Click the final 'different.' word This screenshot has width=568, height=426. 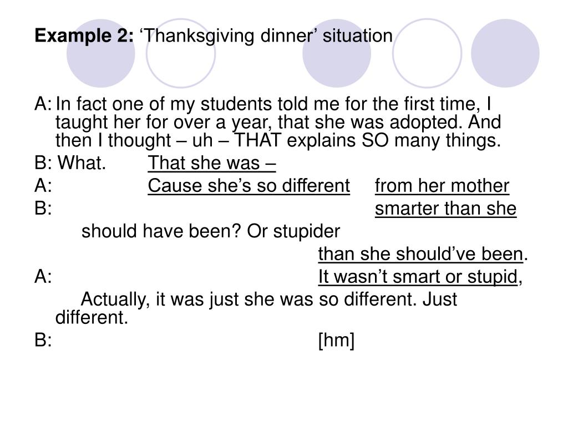(x=92, y=318)
